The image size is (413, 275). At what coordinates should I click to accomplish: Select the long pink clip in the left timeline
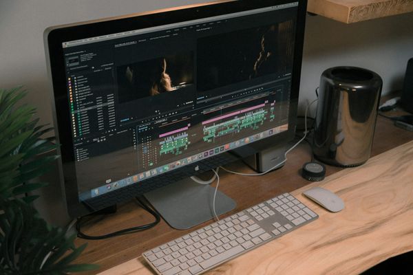click(174, 131)
